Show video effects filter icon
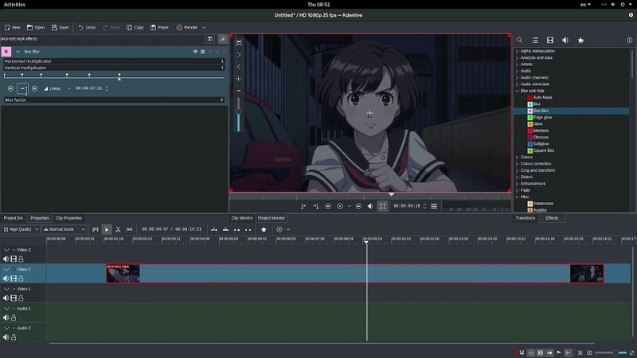The height and width of the screenshot is (358, 637). (550, 41)
